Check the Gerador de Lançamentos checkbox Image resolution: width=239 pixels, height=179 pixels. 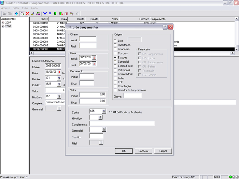[115, 90]
